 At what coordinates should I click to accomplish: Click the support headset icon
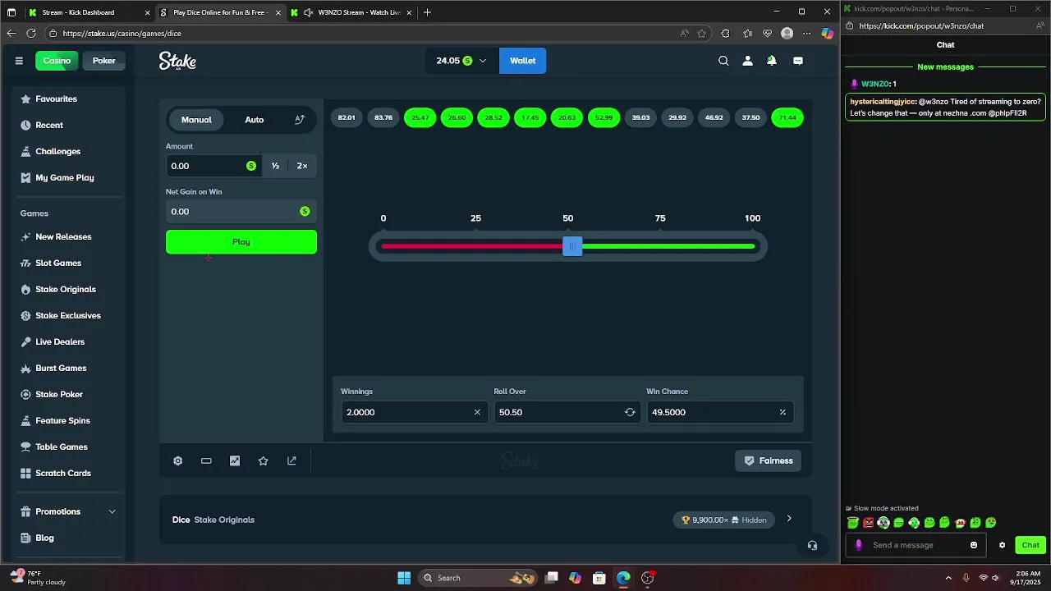click(812, 545)
